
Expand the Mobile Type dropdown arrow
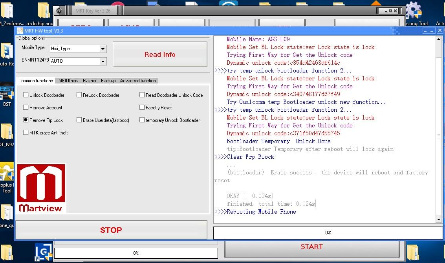[x=103, y=49]
